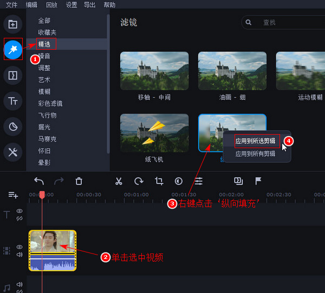Open Color Adjustments half-circle icon
This screenshot has height=293, width=325.
[178, 181]
